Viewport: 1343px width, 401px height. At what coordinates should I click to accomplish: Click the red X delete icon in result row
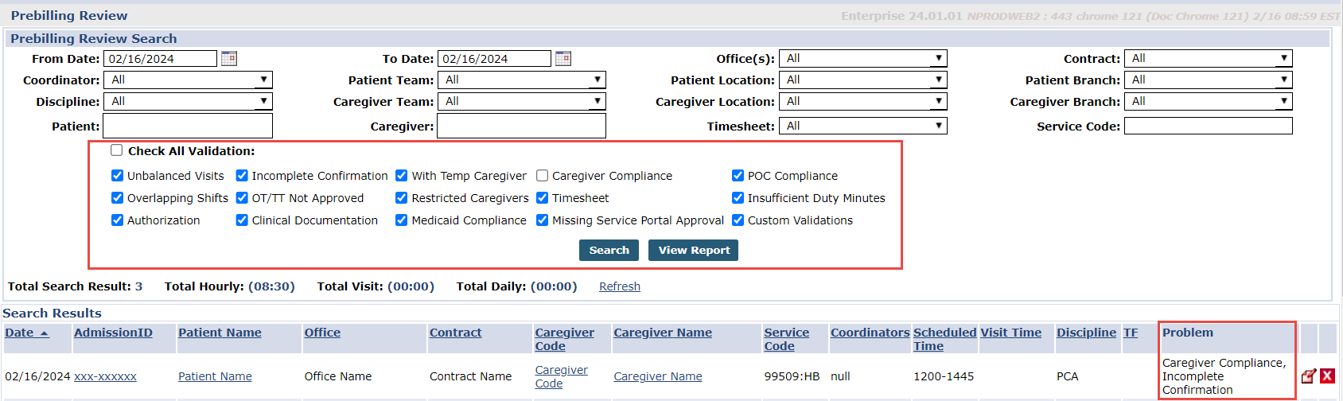(x=1327, y=376)
